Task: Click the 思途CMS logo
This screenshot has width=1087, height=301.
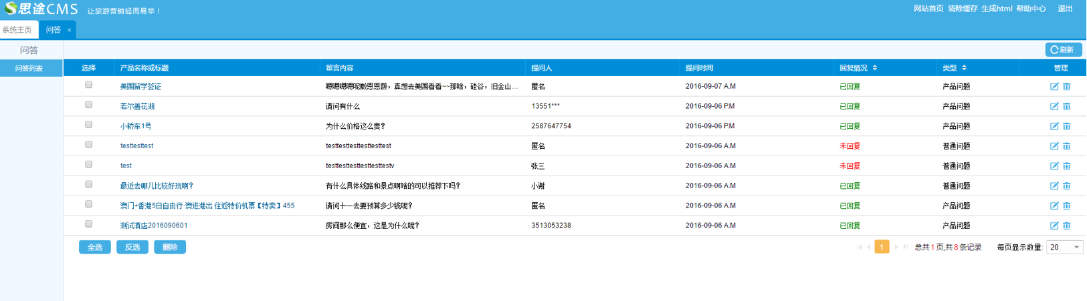Action: pyautogui.click(x=41, y=9)
